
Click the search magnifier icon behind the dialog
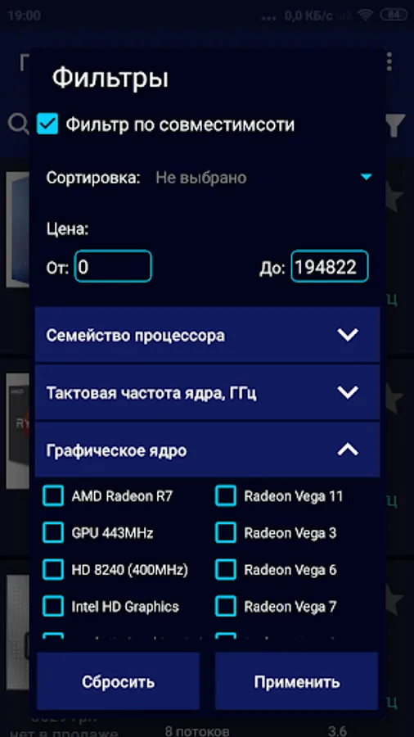click(18, 124)
